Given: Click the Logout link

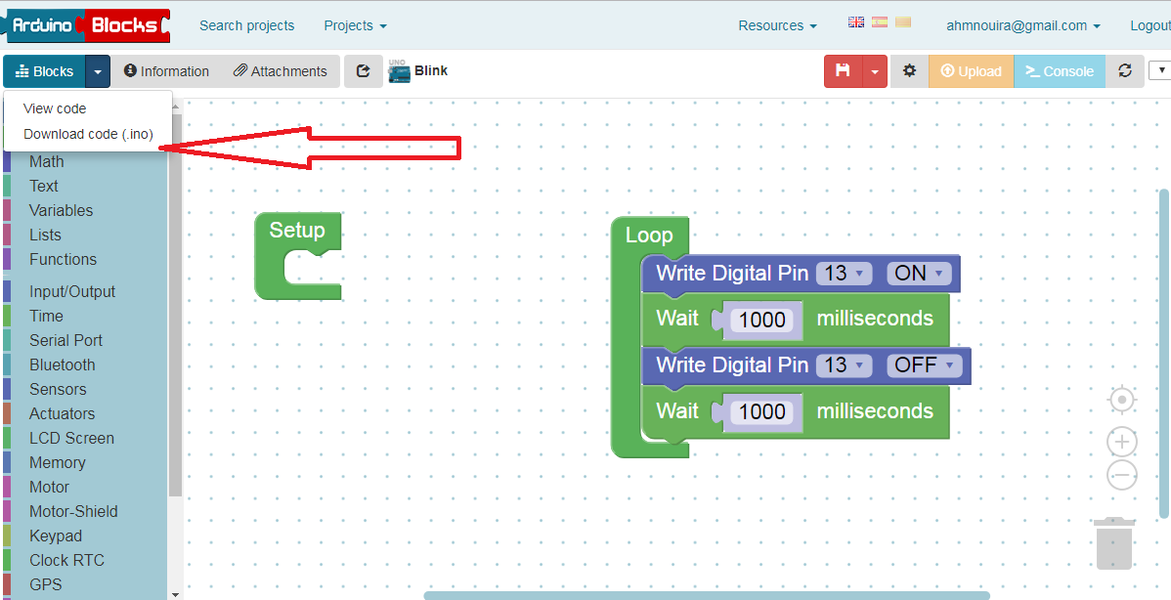Looking at the screenshot, I should pyautogui.click(x=1149, y=24).
